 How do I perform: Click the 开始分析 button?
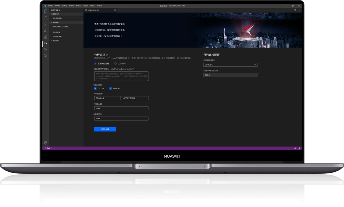click(105, 129)
